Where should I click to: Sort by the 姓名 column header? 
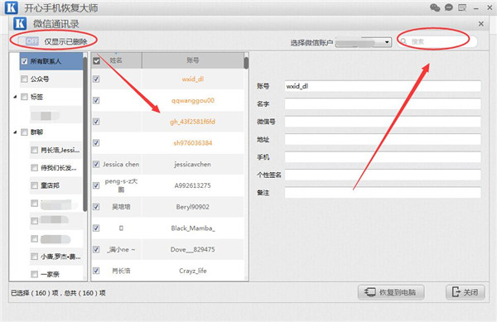[x=116, y=60]
